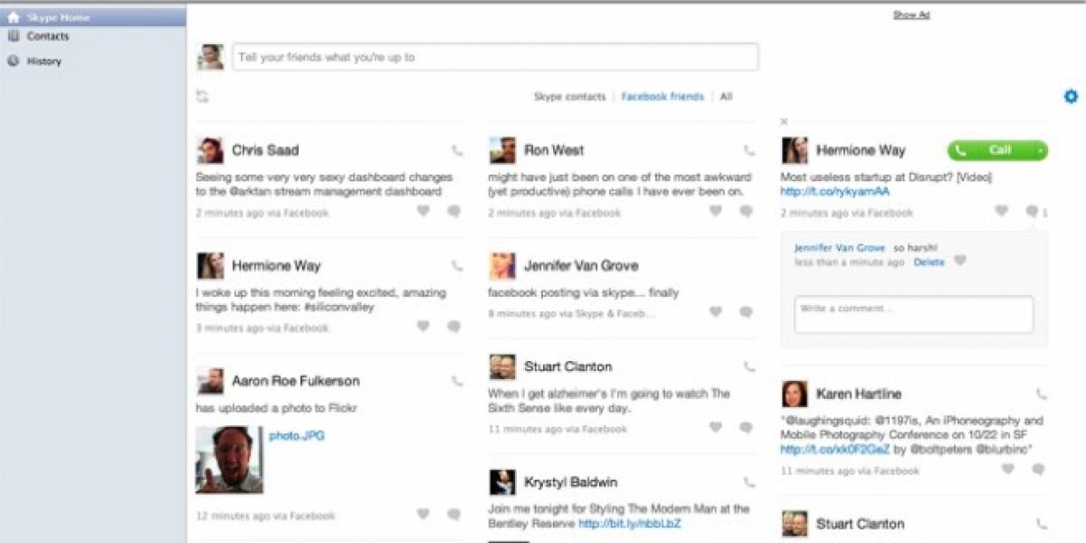Click the name Chris Saad

pos(265,150)
